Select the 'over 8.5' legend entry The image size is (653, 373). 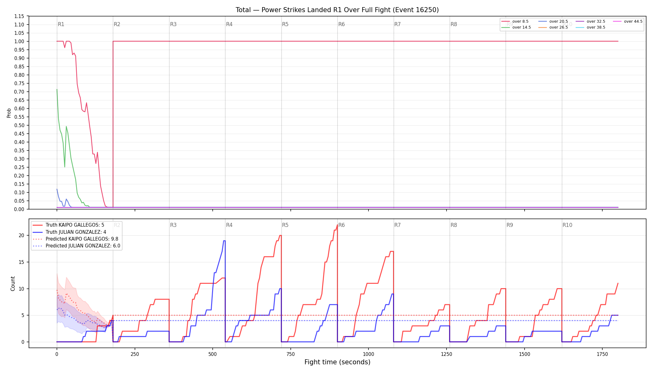(x=515, y=21)
